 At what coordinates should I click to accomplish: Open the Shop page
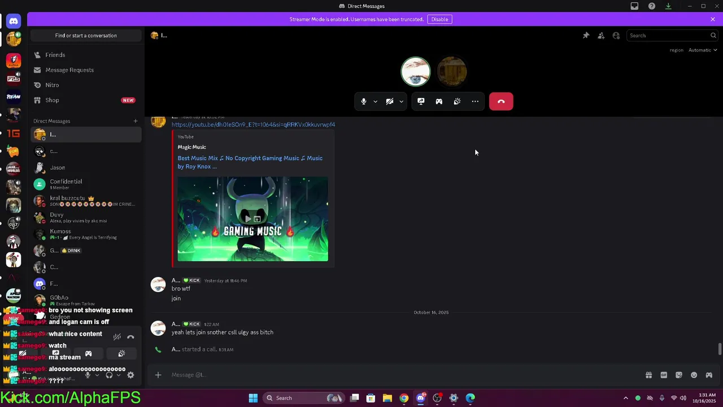pos(86,100)
